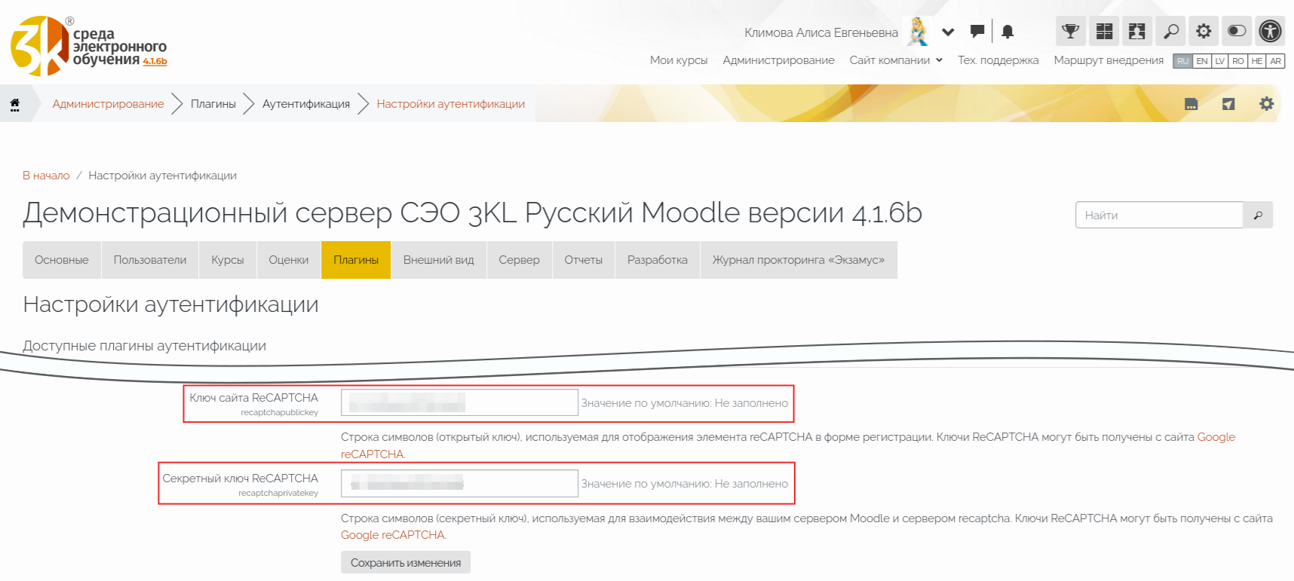Switch language to RU
Image resolution: width=1294 pixels, height=581 pixels.
pos(1182,61)
